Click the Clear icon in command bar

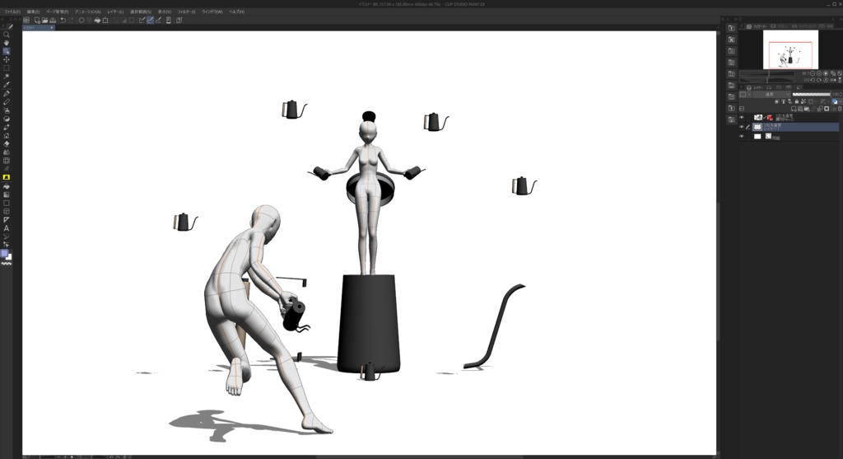pyautogui.click(x=82, y=20)
